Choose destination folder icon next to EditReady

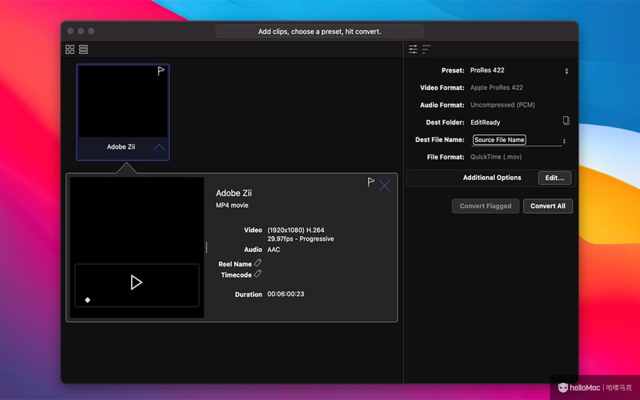(x=566, y=120)
